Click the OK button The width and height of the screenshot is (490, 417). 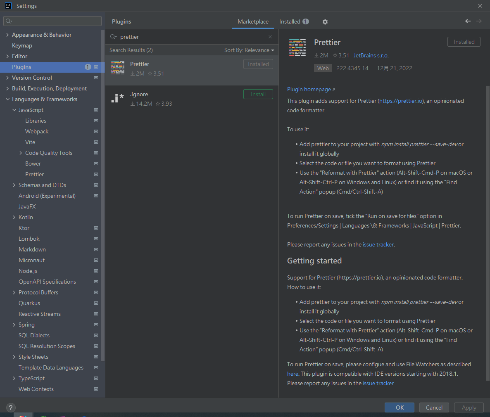tap(400, 408)
